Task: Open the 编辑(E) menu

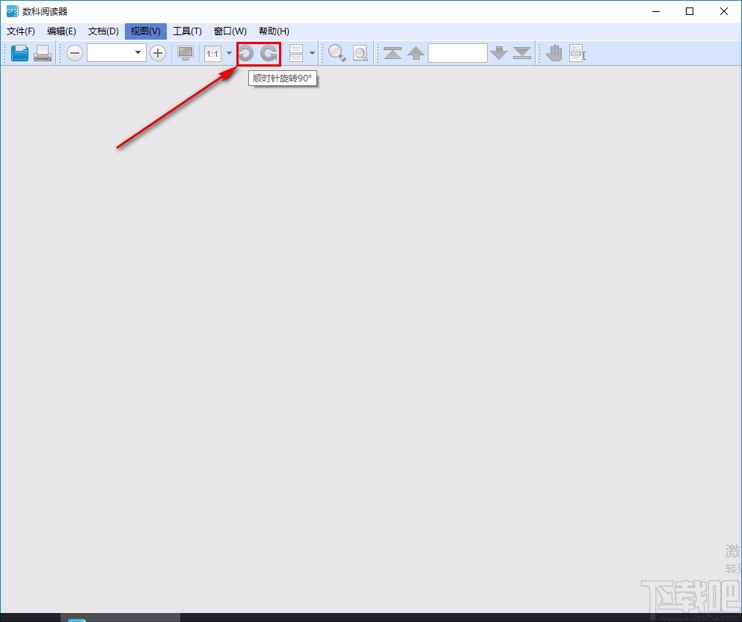Action: tap(61, 31)
